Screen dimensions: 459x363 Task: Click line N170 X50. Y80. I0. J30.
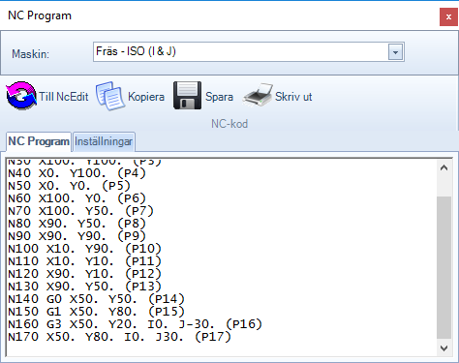[119, 337]
